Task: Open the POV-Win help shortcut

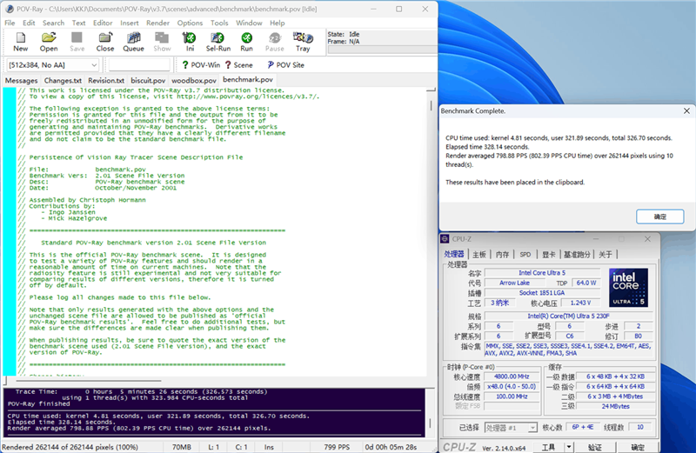Action: [x=200, y=65]
